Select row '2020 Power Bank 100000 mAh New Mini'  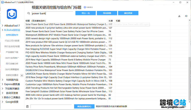pos(66,63)
